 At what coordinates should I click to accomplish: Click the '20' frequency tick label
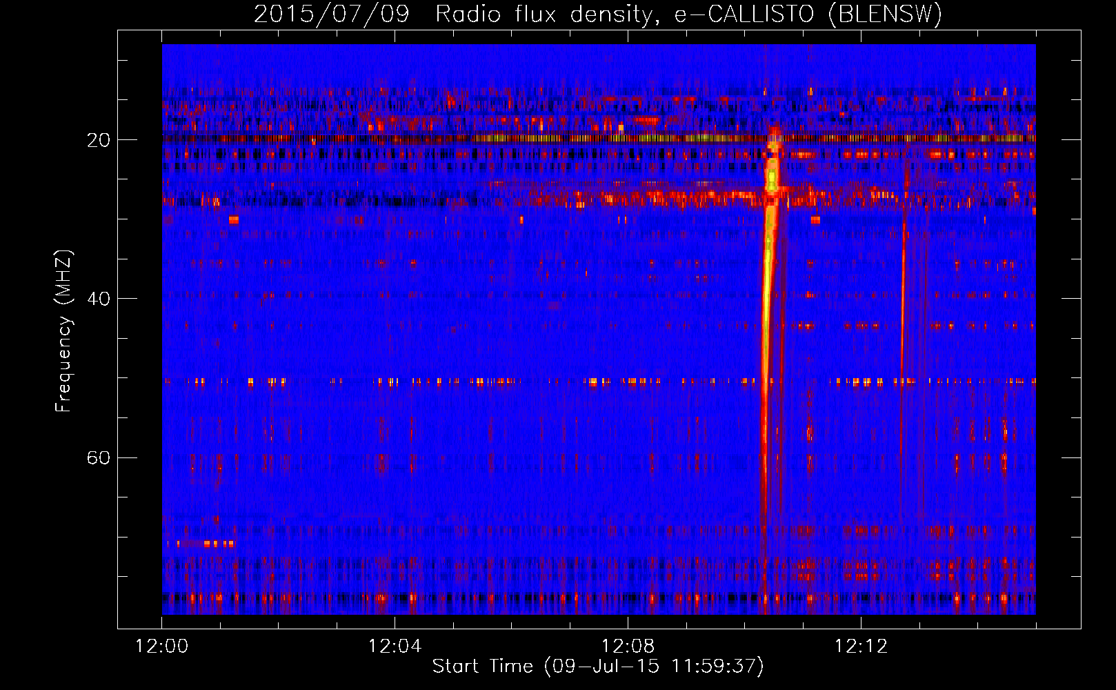tap(99, 140)
